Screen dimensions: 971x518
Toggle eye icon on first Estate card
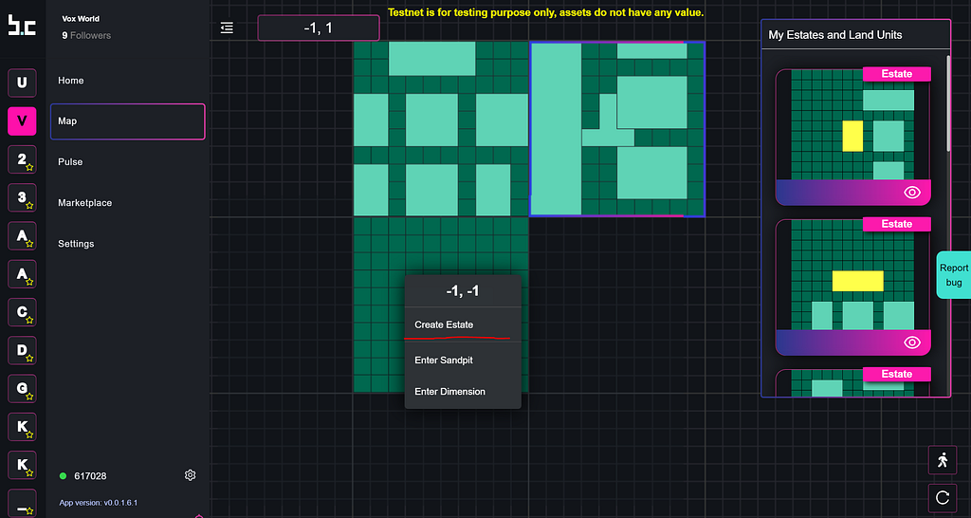(912, 192)
